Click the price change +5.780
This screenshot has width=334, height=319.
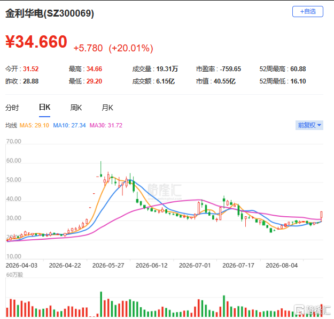pos(88,48)
